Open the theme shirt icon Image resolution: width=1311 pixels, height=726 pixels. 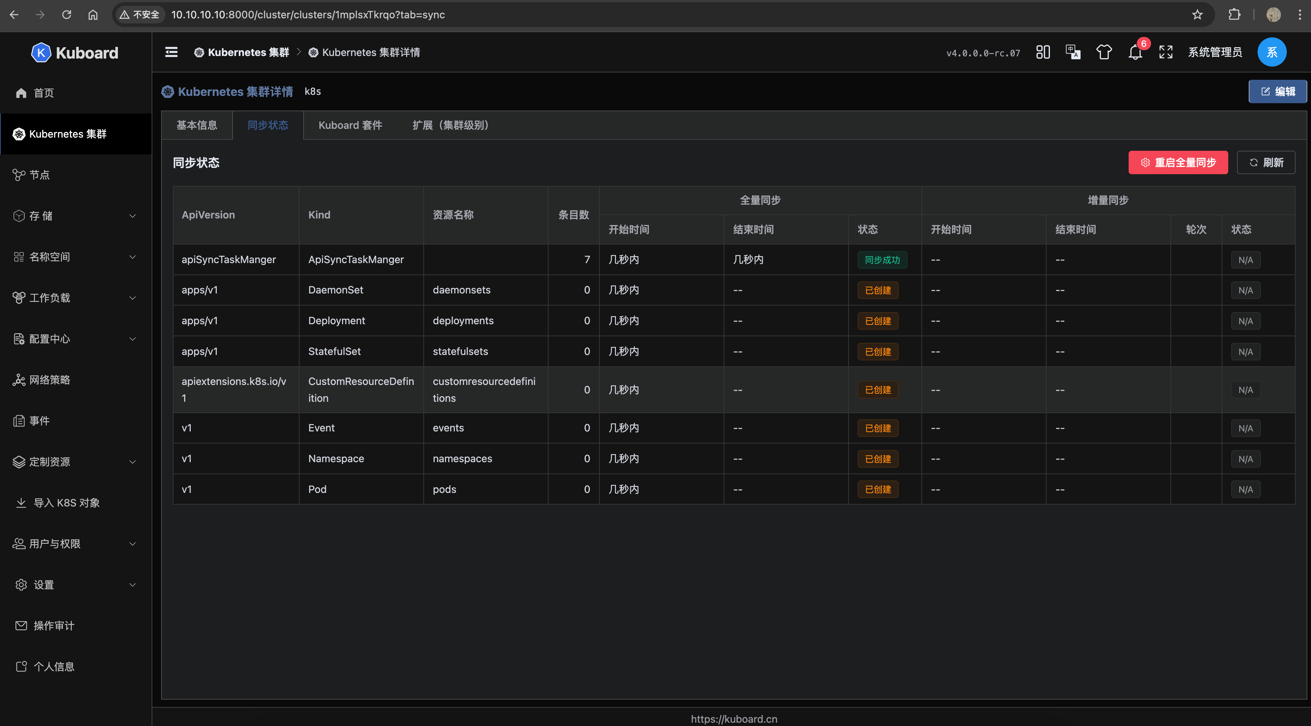point(1104,52)
